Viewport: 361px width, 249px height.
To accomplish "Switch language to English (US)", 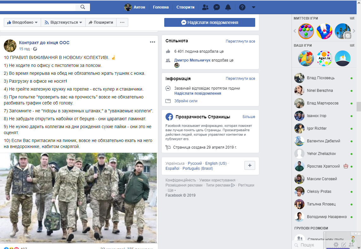I will 216,163.
